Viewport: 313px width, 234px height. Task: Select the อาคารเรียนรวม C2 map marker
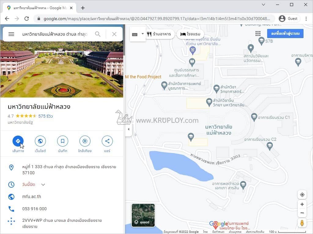(x=270, y=146)
